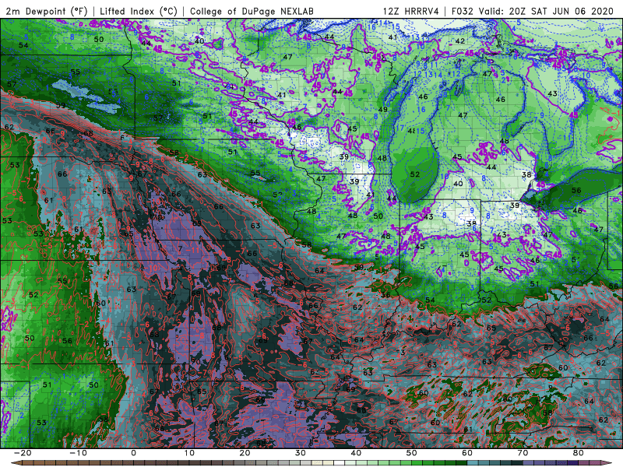
Task: Click the -20 value on the color scale
Action: pyautogui.click(x=23, y=453)
